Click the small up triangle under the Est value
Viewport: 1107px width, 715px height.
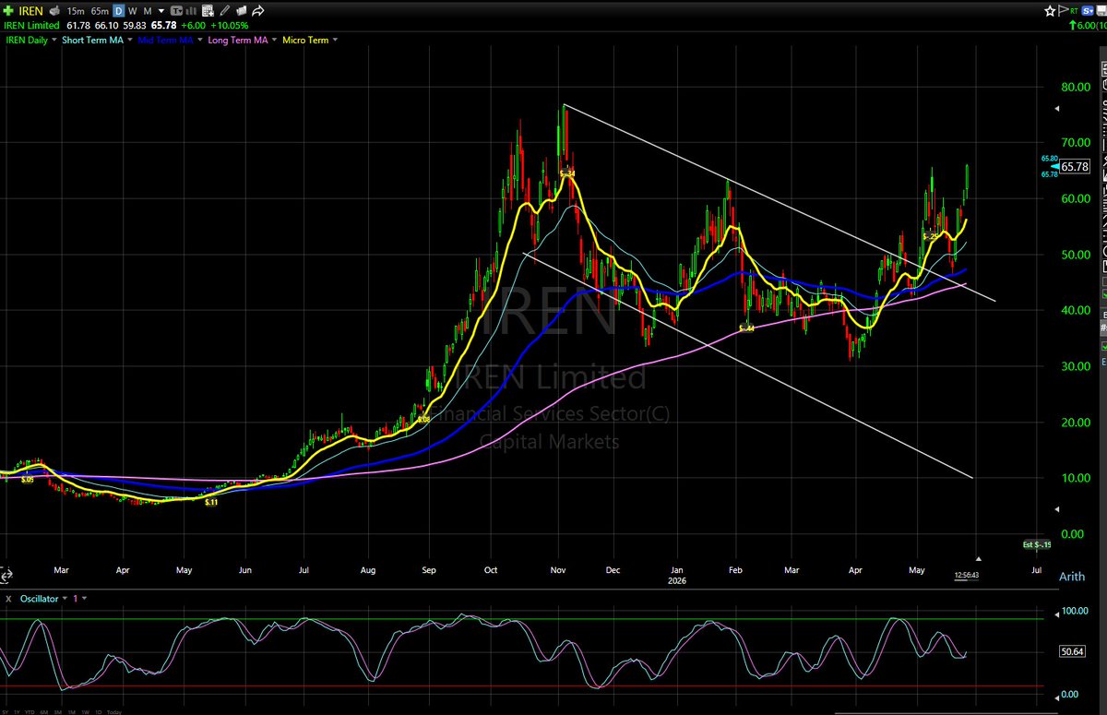click(x=979, y=558)
